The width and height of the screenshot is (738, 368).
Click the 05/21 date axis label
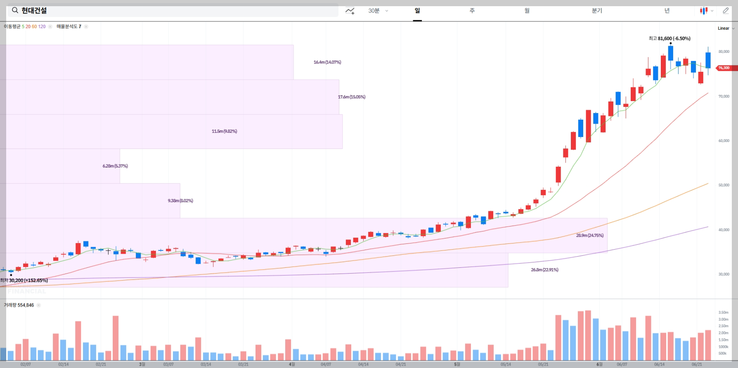[x=543, y=364]
